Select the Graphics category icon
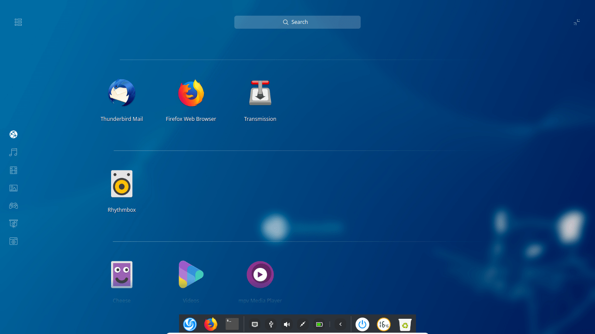This screenshot has width=595, height=334. (13, 188)
